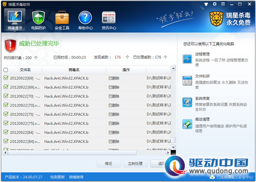This screenshot has height=182, width=256.
Task: Uncheck the 20120922[84].v... row checkbox
Action: pos(6,141)
